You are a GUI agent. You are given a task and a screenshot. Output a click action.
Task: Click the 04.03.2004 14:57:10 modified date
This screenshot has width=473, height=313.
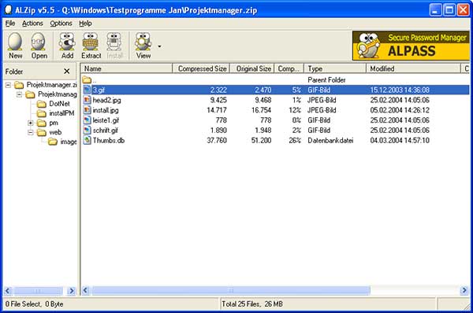400,140
